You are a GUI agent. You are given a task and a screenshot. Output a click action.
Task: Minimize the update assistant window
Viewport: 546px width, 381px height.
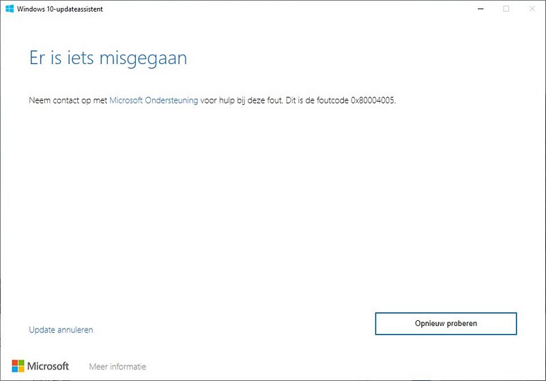point(482,9)
